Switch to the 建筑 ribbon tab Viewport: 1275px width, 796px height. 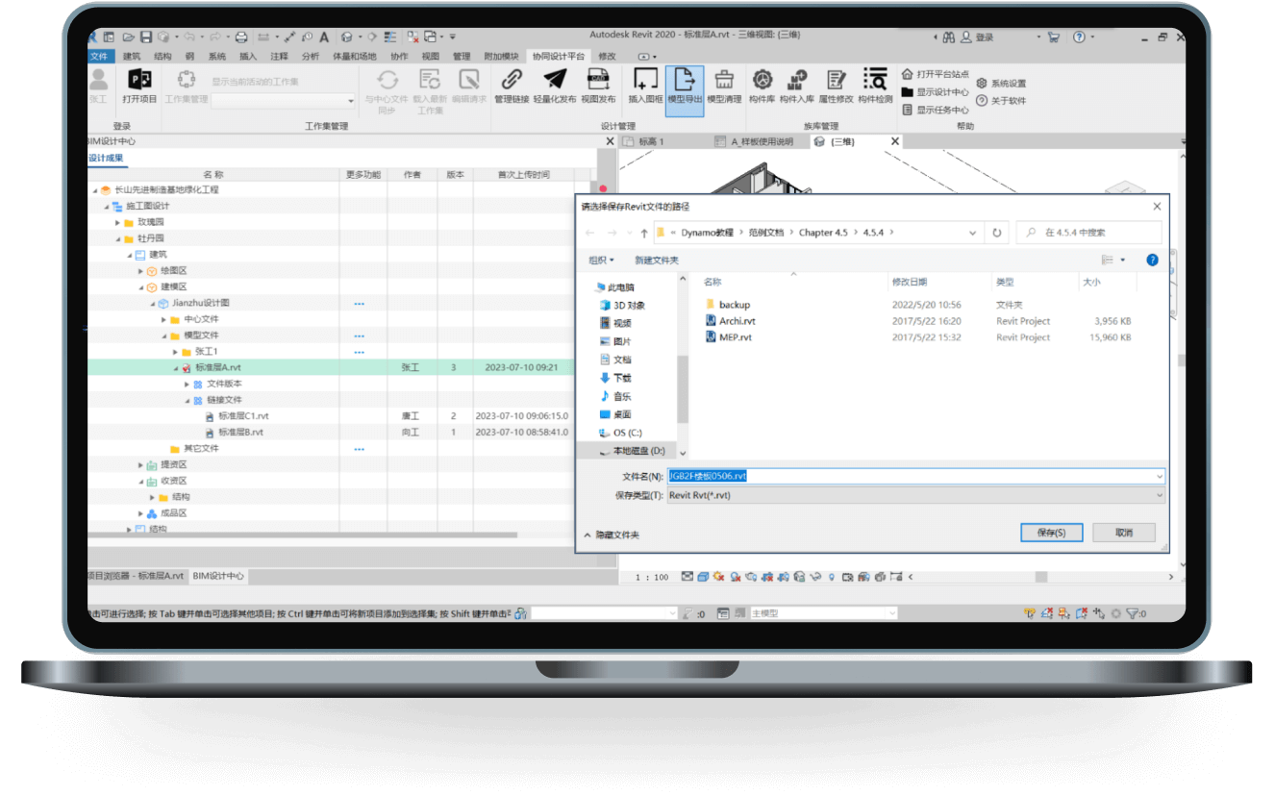coord(132,57)
